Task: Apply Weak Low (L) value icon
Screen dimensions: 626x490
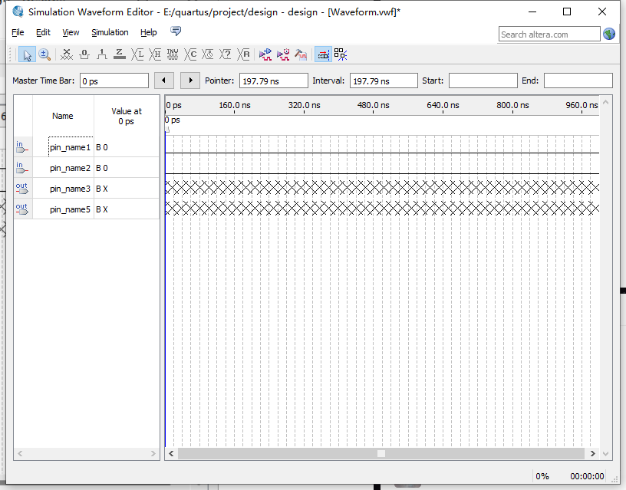Action: click(x=137, y=54)
